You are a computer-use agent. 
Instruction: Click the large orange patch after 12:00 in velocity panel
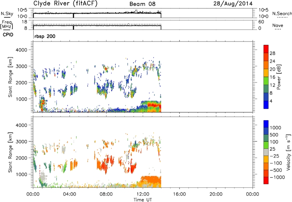pos(151,180)
